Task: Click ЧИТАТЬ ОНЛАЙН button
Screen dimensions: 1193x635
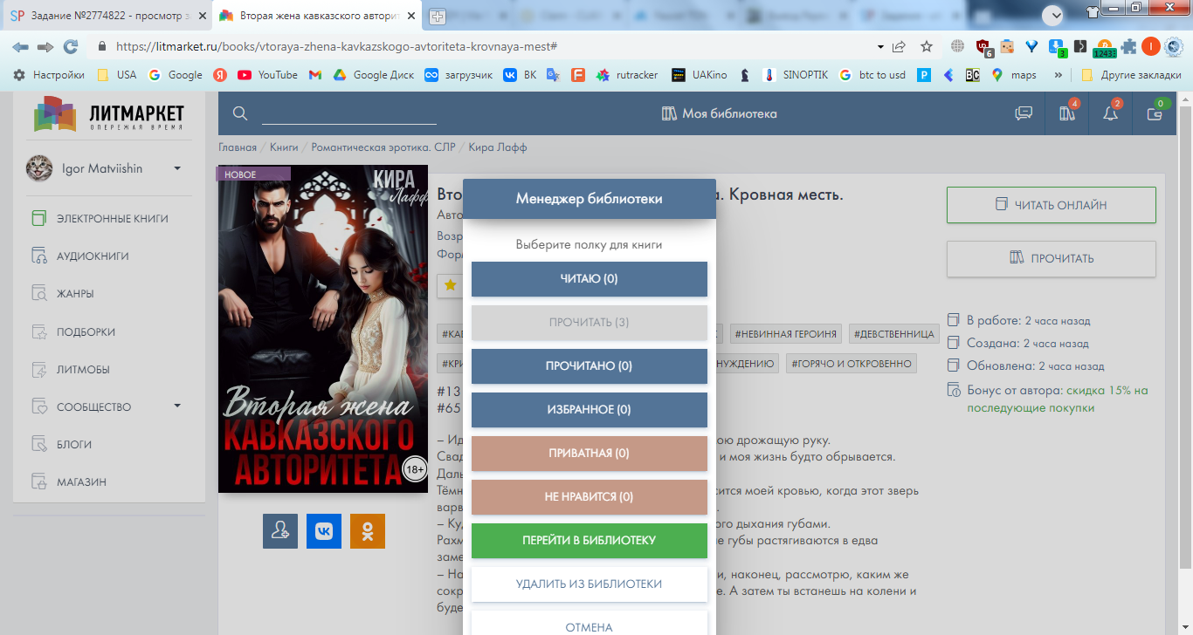Action: pyautogui.click(x=1052, y=205)
